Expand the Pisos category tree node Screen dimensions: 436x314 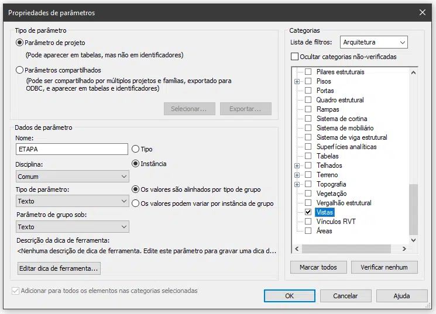(x=297, y=81)
